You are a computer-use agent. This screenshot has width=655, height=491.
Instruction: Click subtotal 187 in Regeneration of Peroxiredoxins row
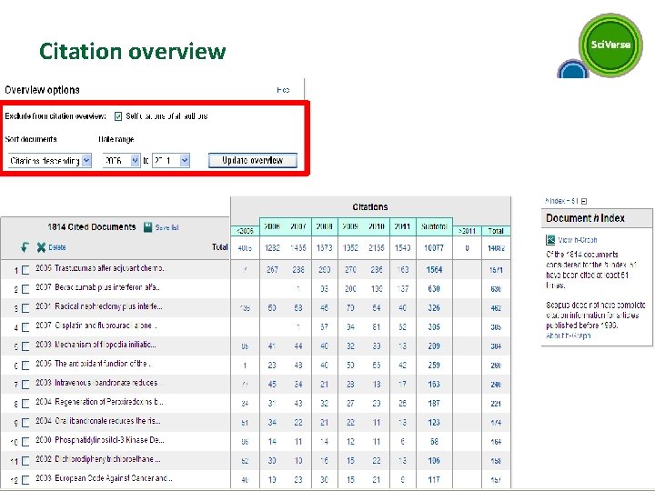[434, 404]
